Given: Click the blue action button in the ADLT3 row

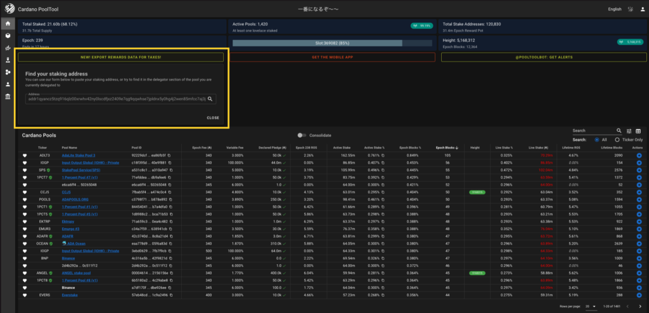Looking at the screenshot, I should point(638,155).
